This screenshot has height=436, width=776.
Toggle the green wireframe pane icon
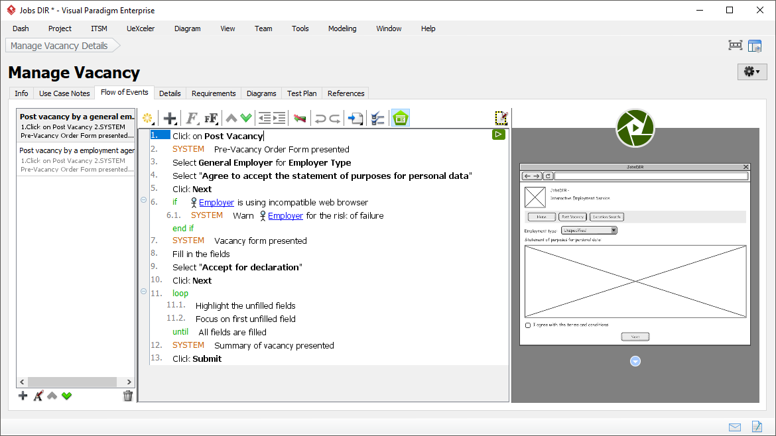point(401,118)
